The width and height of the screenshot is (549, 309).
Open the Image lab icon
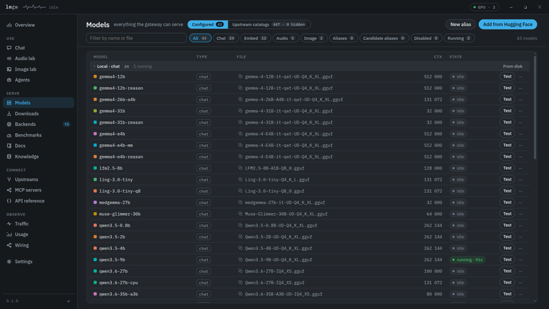9,69
